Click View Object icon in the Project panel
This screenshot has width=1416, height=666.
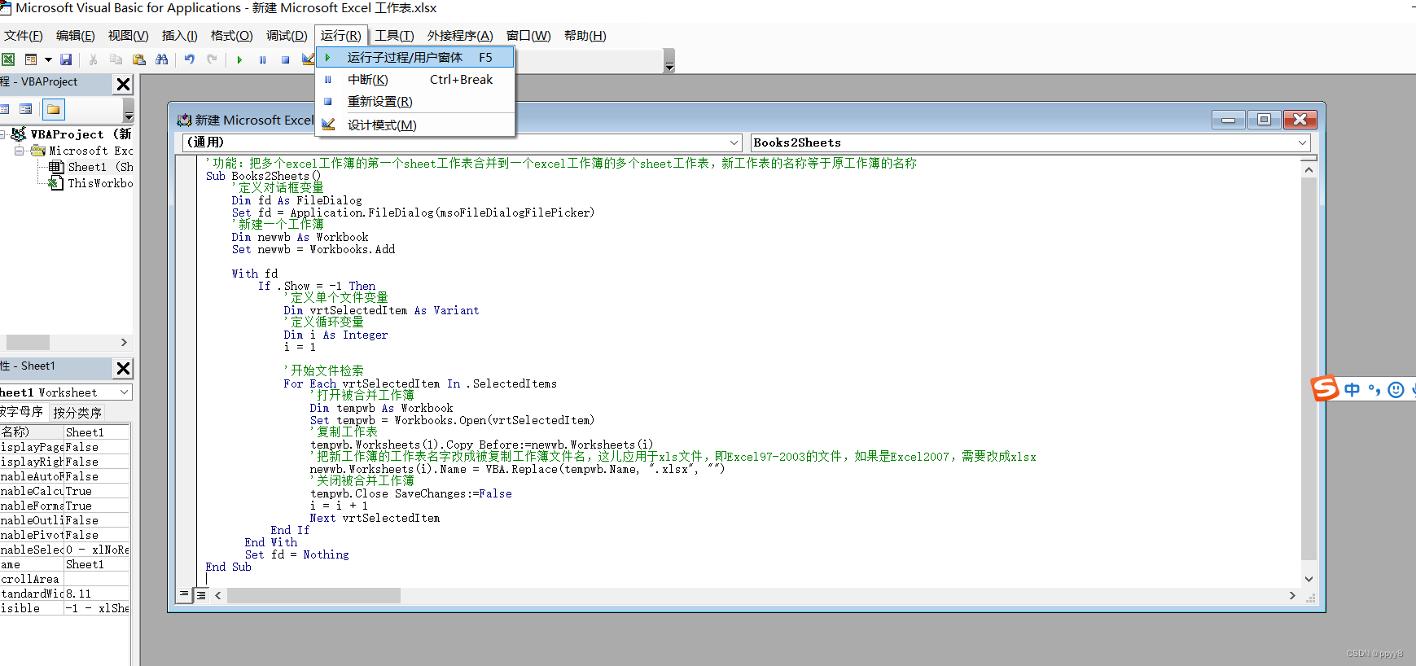[25, 109]
